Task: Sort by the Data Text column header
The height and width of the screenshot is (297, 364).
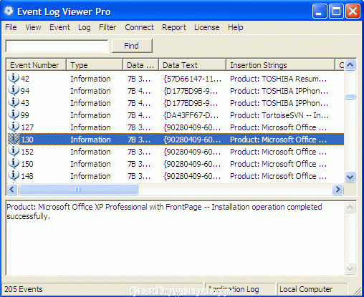Action: 193,65
